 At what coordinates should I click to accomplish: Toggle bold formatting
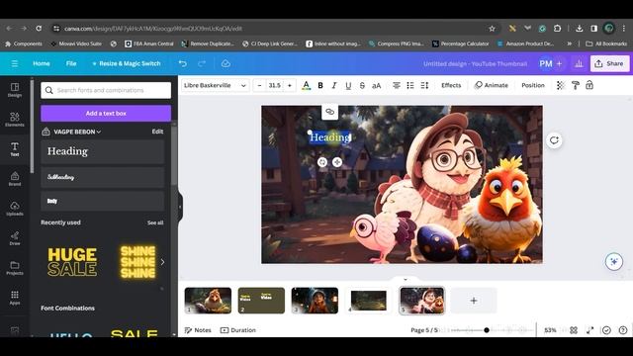[320, 86]
